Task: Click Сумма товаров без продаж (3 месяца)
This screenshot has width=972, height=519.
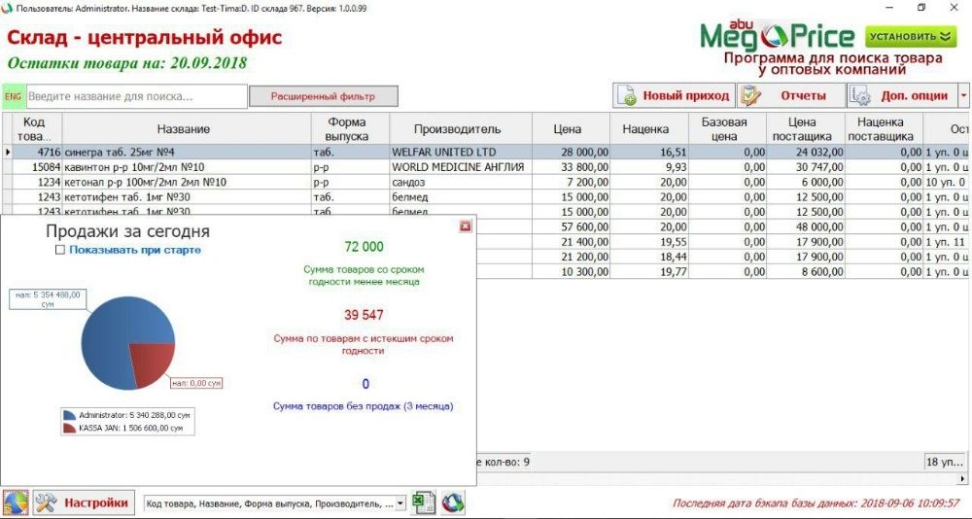Action: 364,407
